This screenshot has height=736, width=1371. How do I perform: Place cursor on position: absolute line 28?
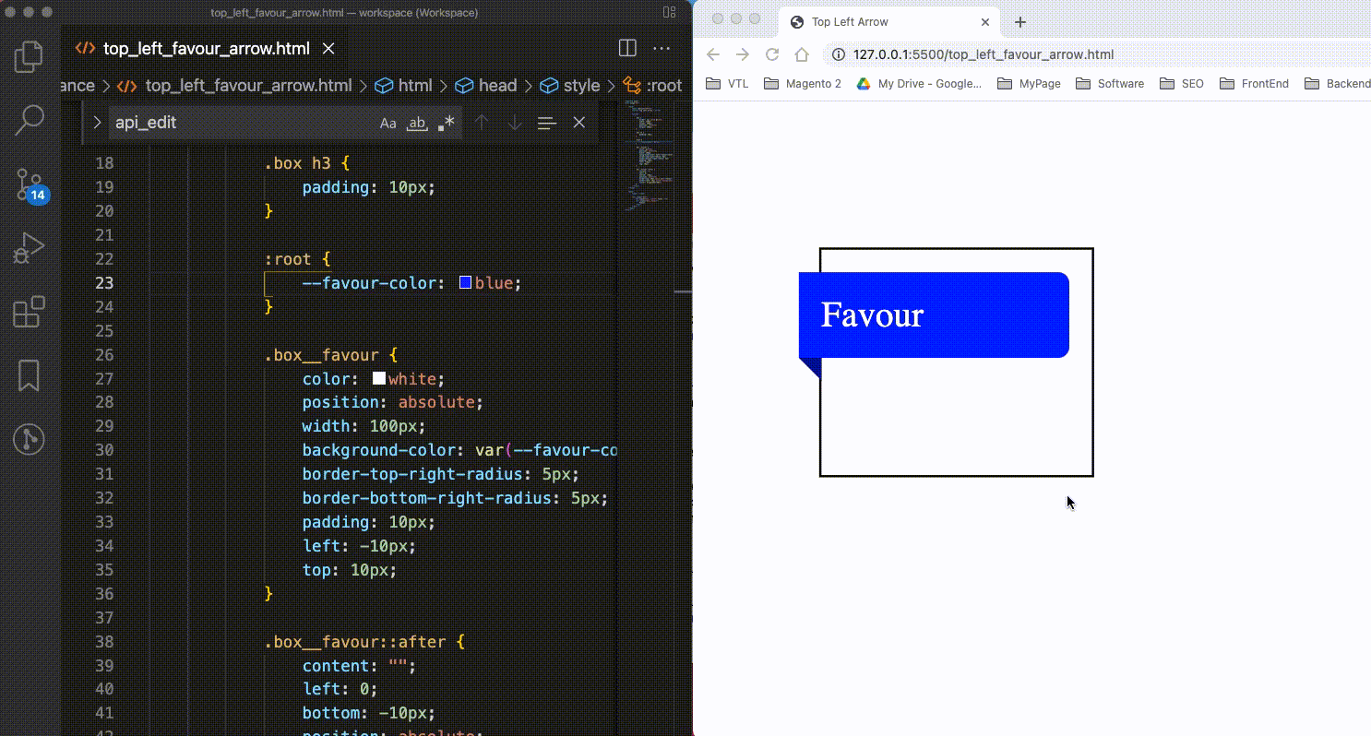[x=392, y=402]
